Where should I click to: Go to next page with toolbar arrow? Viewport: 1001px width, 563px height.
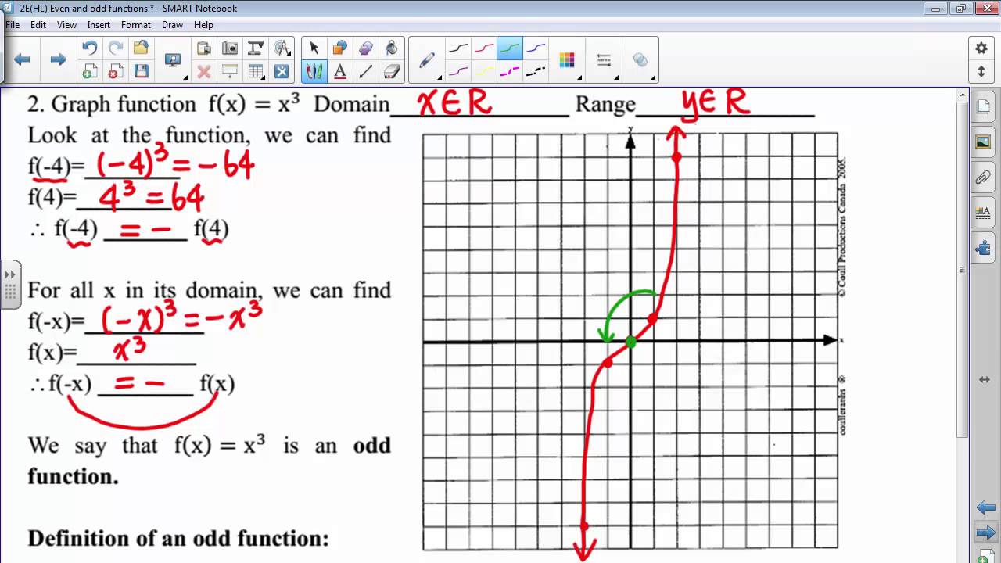(58, 59)
